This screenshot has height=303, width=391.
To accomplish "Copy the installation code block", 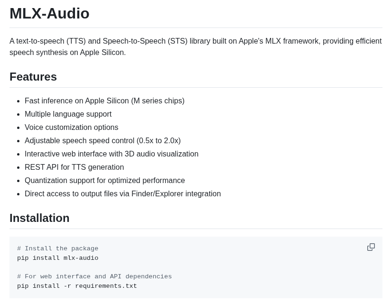I will (371, 247).
